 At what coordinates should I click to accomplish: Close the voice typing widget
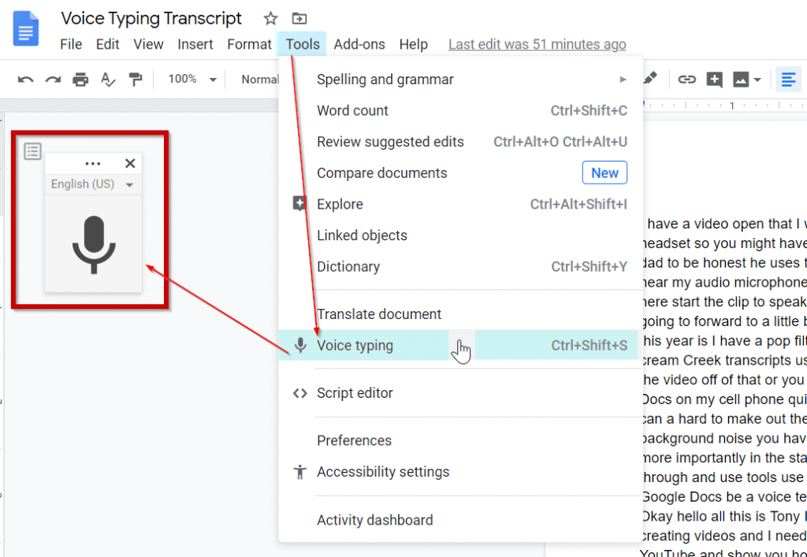pyautogui.click(x=130, y=163)
